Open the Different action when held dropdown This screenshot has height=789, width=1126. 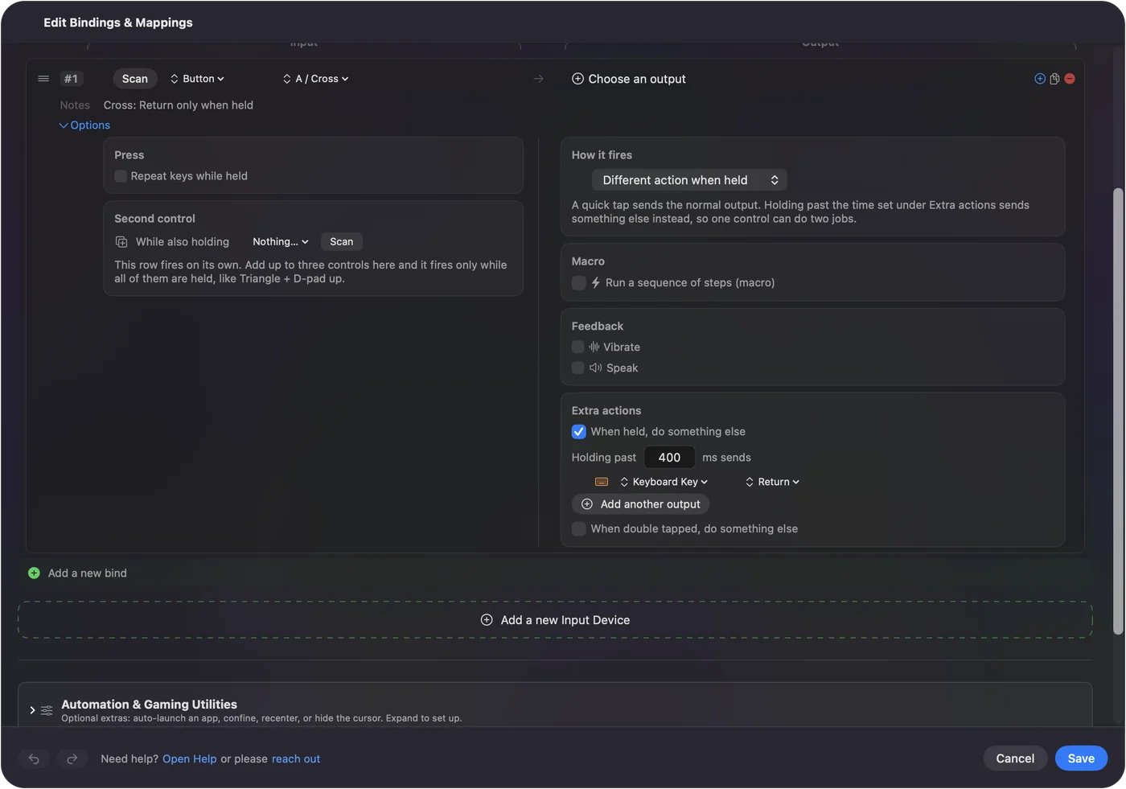pos(689,180)
